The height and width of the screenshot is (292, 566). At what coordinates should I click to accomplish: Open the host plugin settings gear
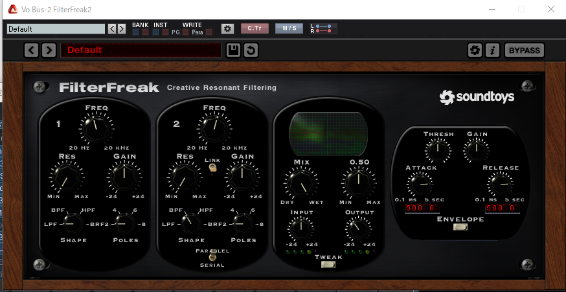click(x=227, y=28)
